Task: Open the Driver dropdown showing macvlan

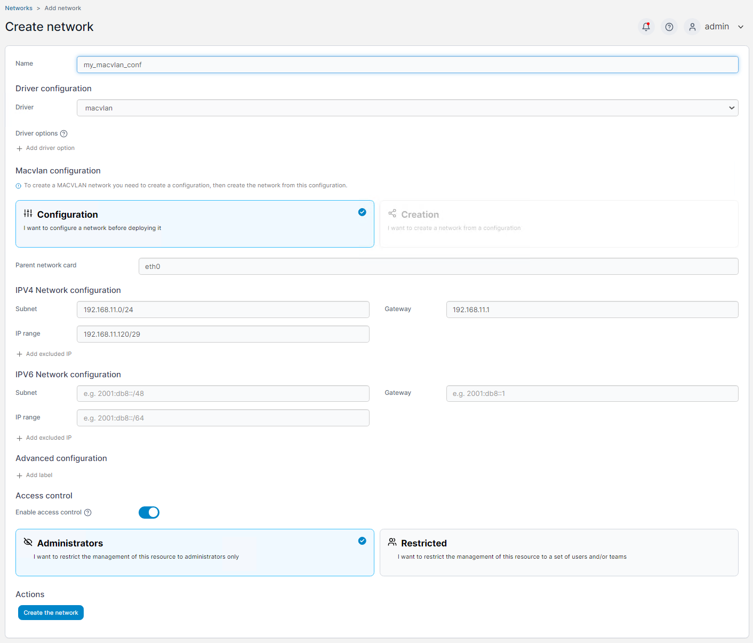Action: pos(407,108)
